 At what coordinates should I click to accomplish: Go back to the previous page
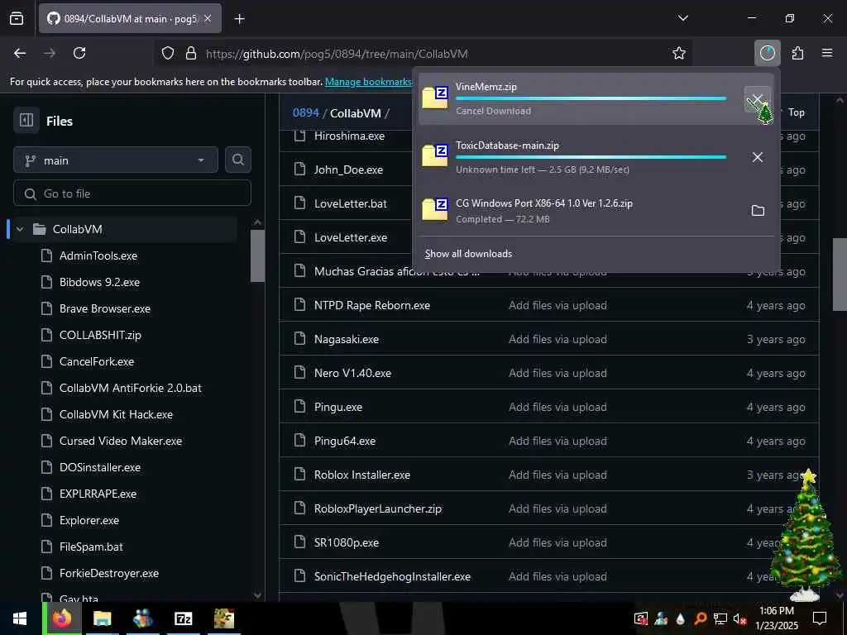coord(20,53)
